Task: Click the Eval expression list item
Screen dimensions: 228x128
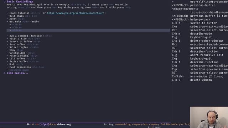Action: point(25,67)
